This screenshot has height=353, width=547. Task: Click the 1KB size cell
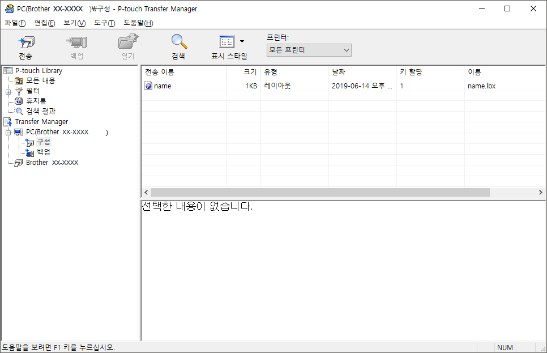251,86
